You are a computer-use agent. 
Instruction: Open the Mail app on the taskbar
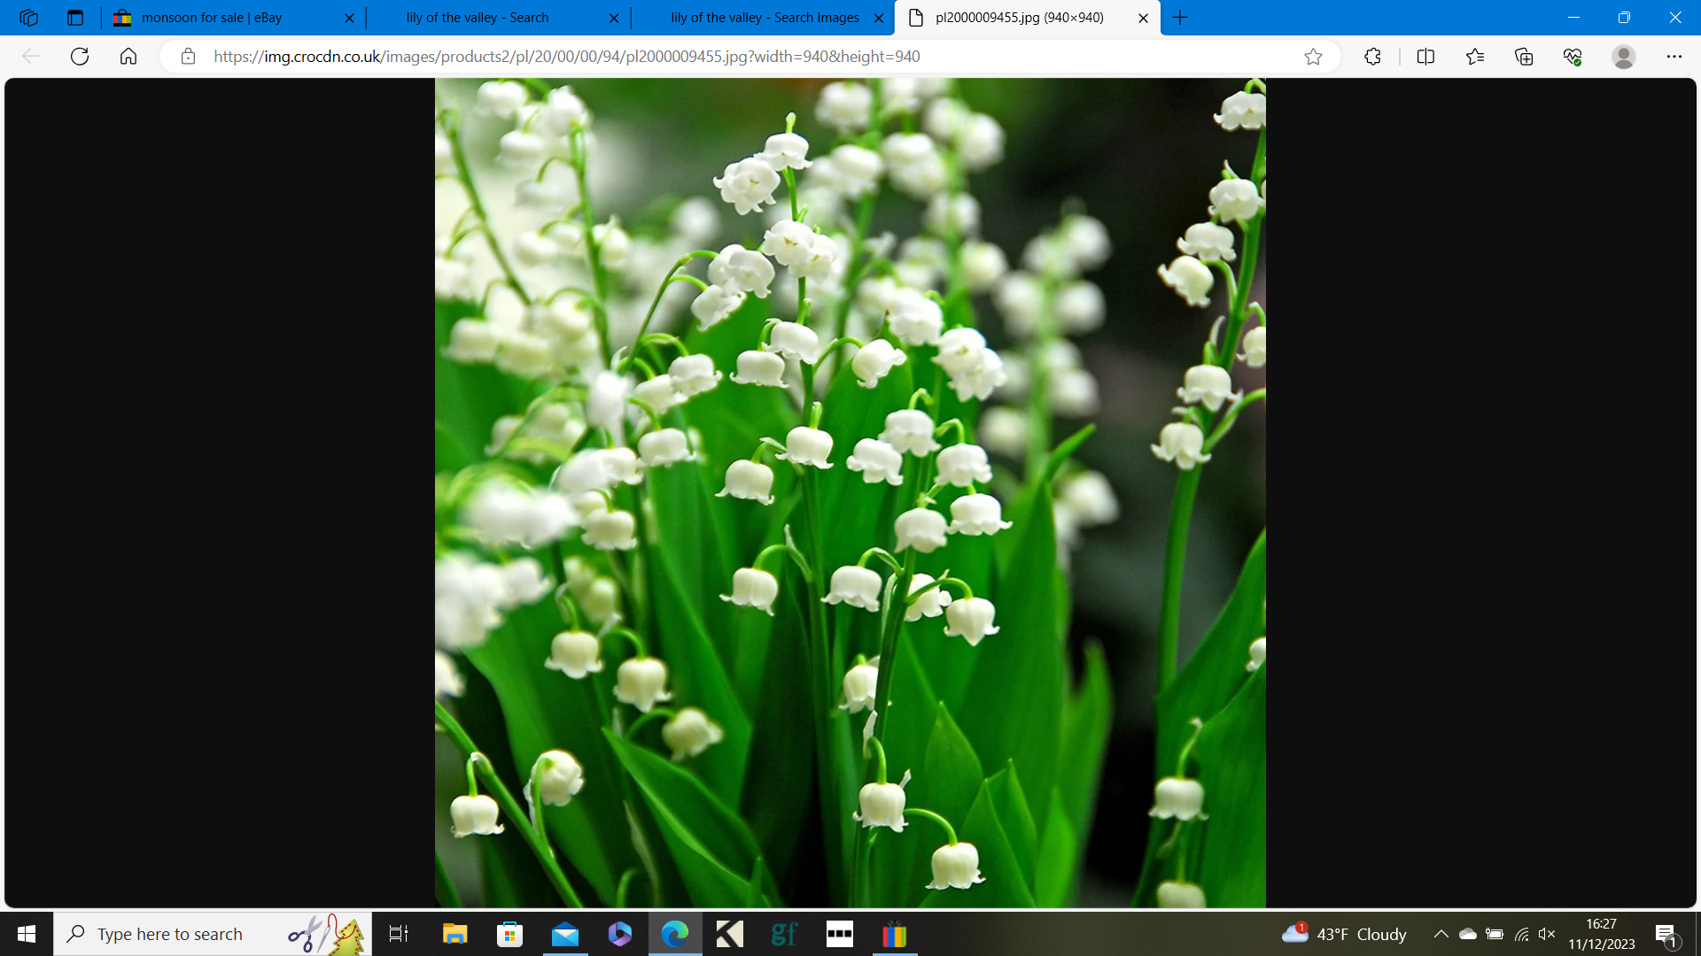point(565,934)
